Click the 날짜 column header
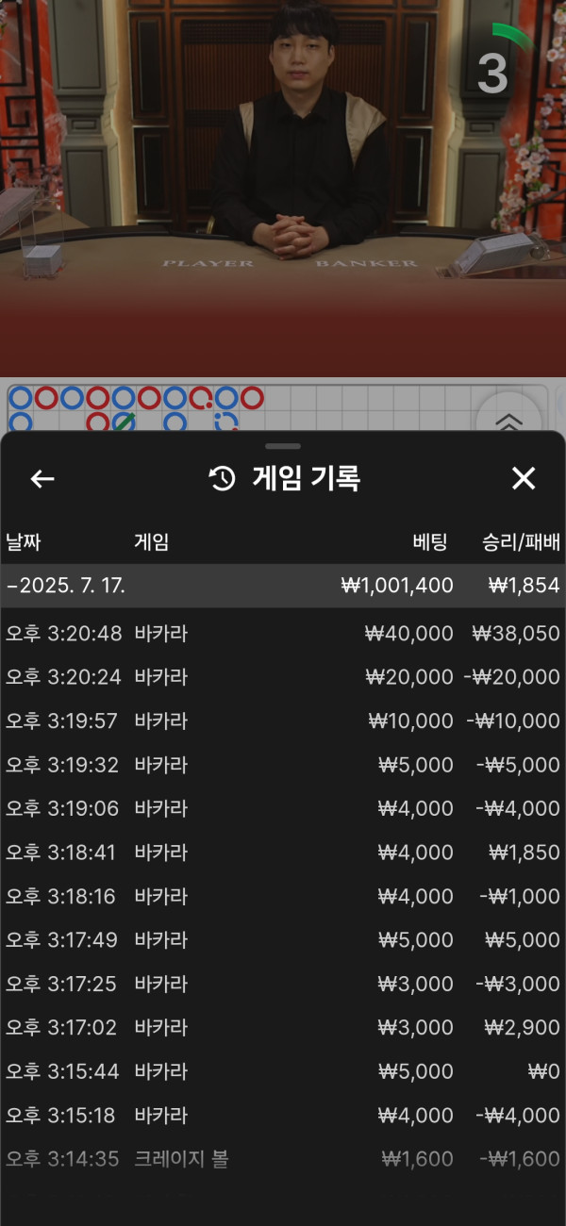566x1226 pixels. (x=24, y=542)
